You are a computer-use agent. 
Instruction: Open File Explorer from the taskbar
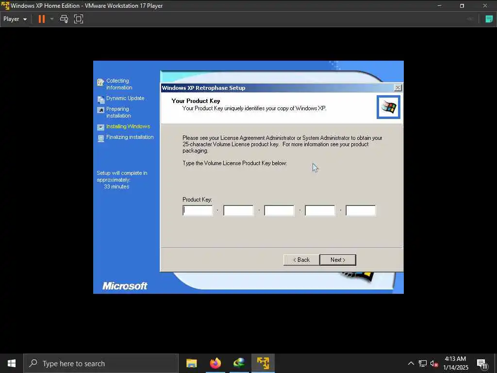click(191, 363)
